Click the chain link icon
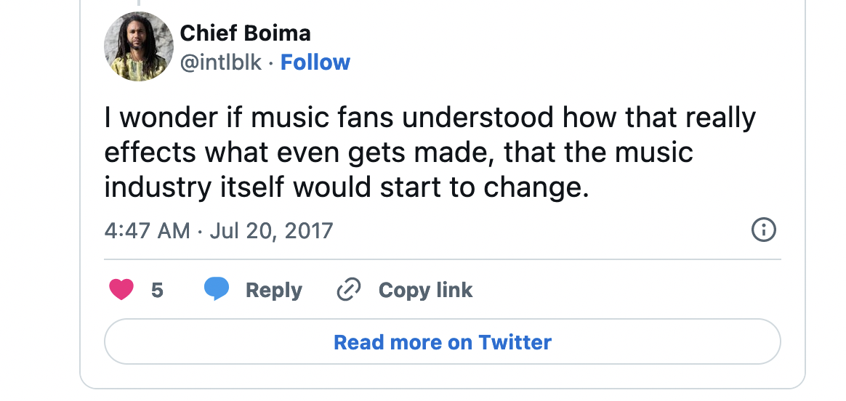The image size is (846, 401). click(x=349, y=290)
